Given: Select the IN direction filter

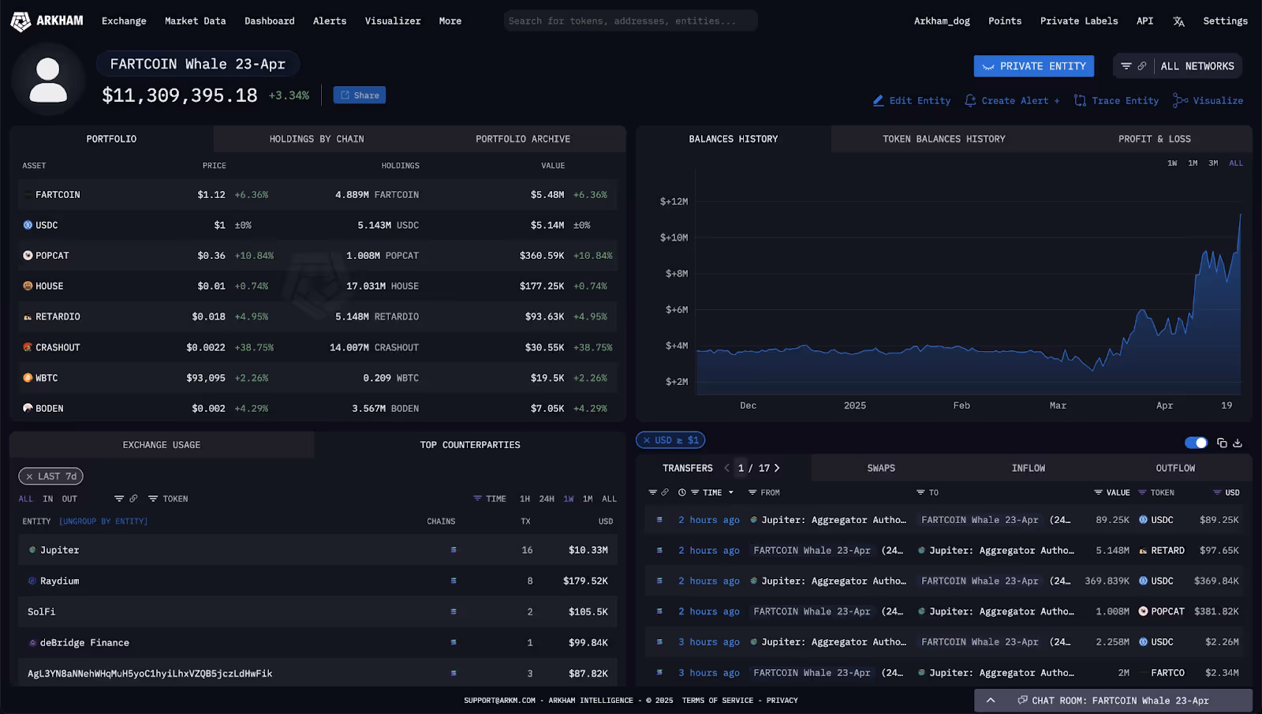Looking at the screenshot, I should tap(48, 499).
